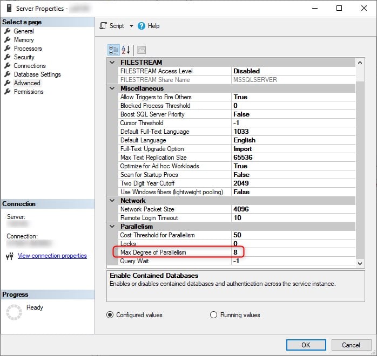Screen dimensions: 377x356
Task: Select Blocked Process Threshold row
Action: pyautogui.click(x=237, y=106)
